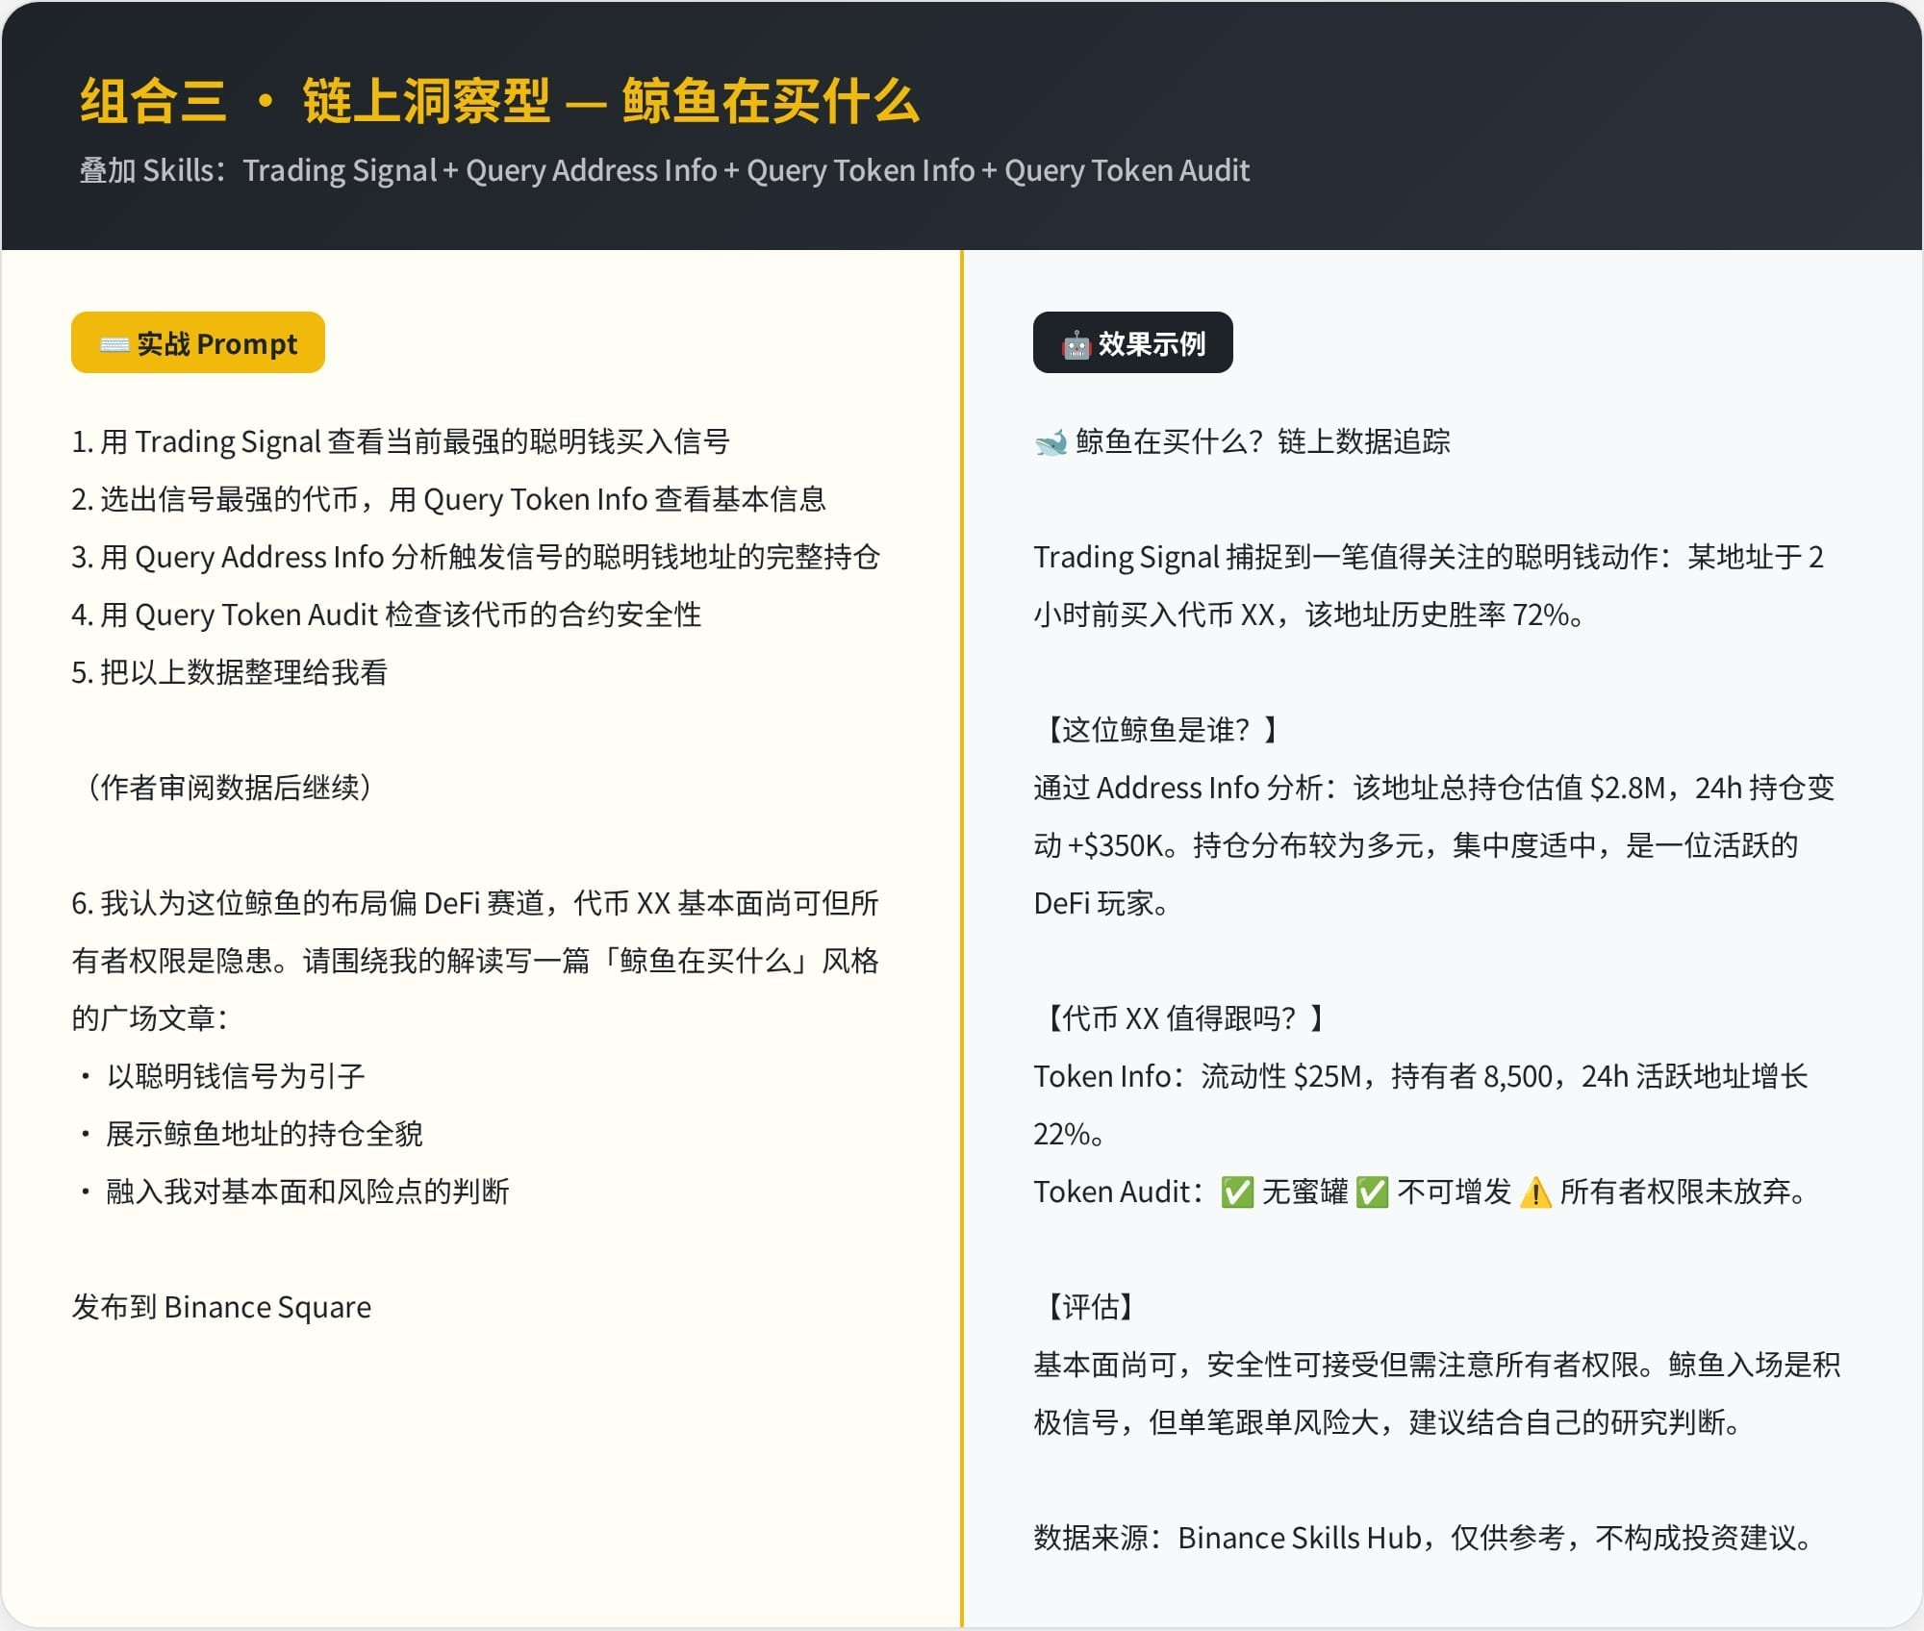
Task: Click step 1 about Trading Signal
Action: 400,442
